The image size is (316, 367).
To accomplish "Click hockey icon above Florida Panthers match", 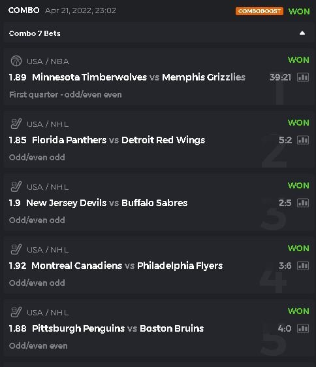I will [x=16, y=124].
